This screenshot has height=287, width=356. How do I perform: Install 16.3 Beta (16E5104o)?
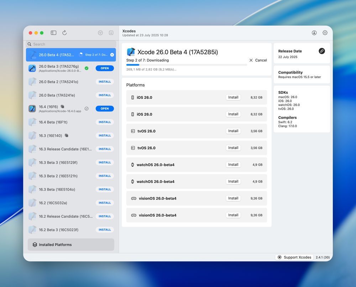click(x=105, y=189)
